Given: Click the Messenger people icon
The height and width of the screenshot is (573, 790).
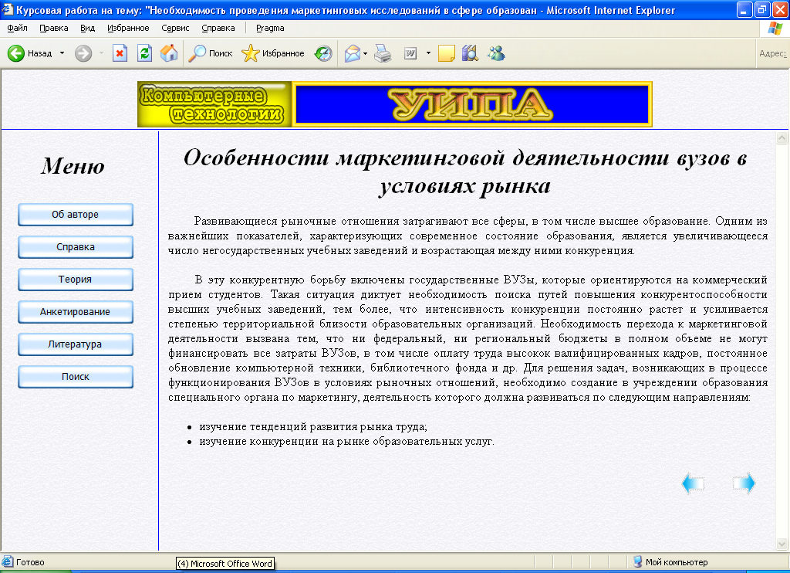Looking at the screenshot, I should coord(496,53).
